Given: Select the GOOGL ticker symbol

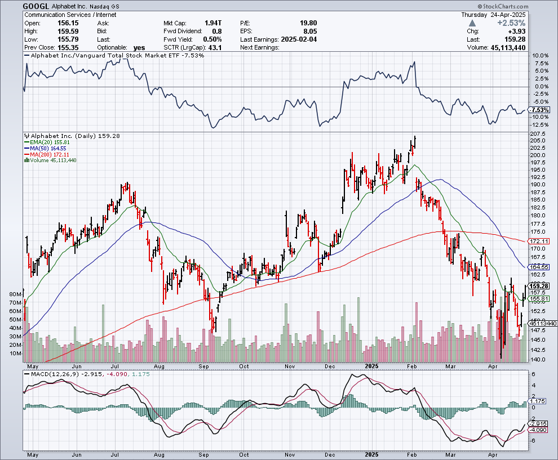Looking at the screenshot, I should (36, 6).
